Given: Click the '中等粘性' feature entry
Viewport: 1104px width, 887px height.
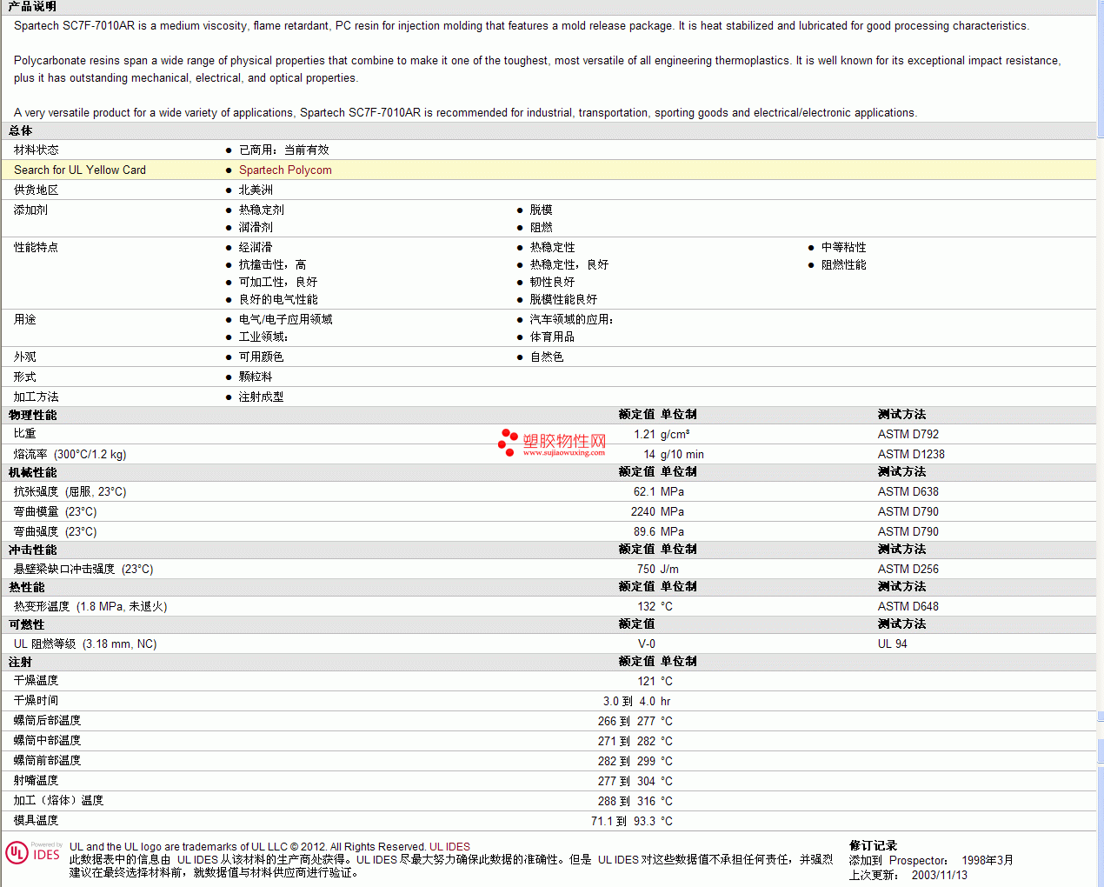Looking at the screenshot, I should [844, 247].
